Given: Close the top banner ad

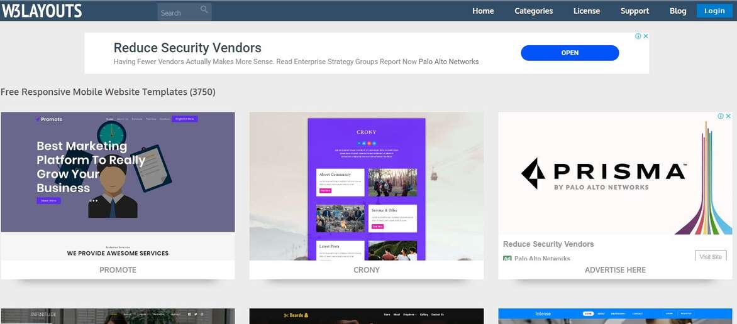Looking at the screenshot, I should point(646,36).
